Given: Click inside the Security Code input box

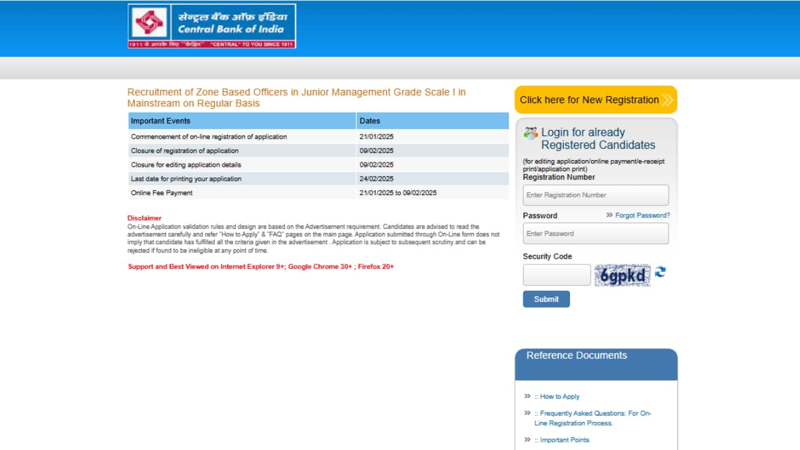Looking at the screenshot, I should (556, 274).
